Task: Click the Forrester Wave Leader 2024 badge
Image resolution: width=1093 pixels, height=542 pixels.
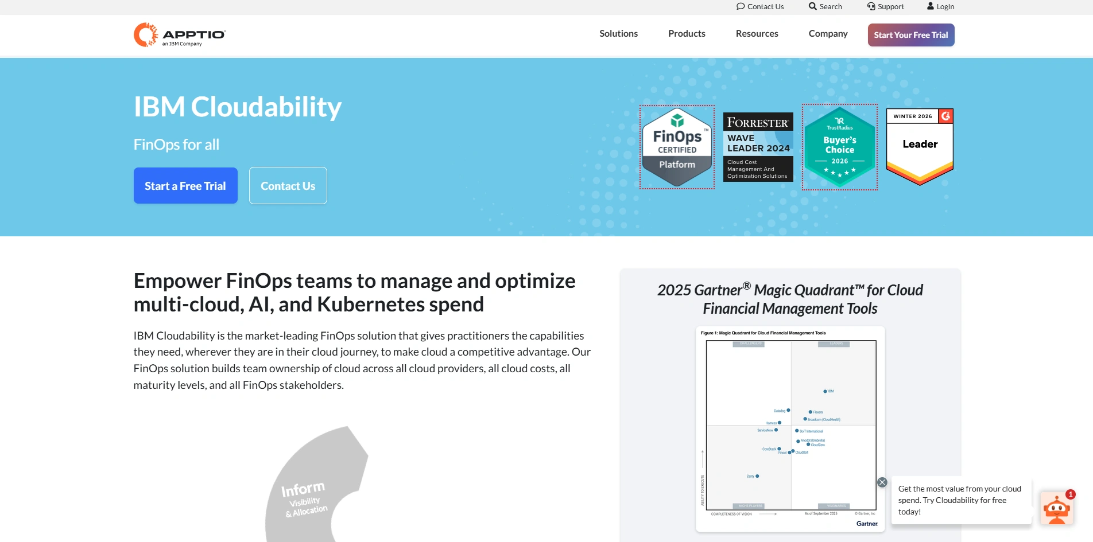Action: click(758, 146)
